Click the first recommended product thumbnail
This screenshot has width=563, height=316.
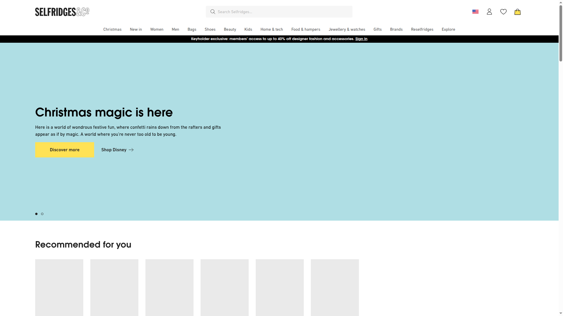click(59, 287)
